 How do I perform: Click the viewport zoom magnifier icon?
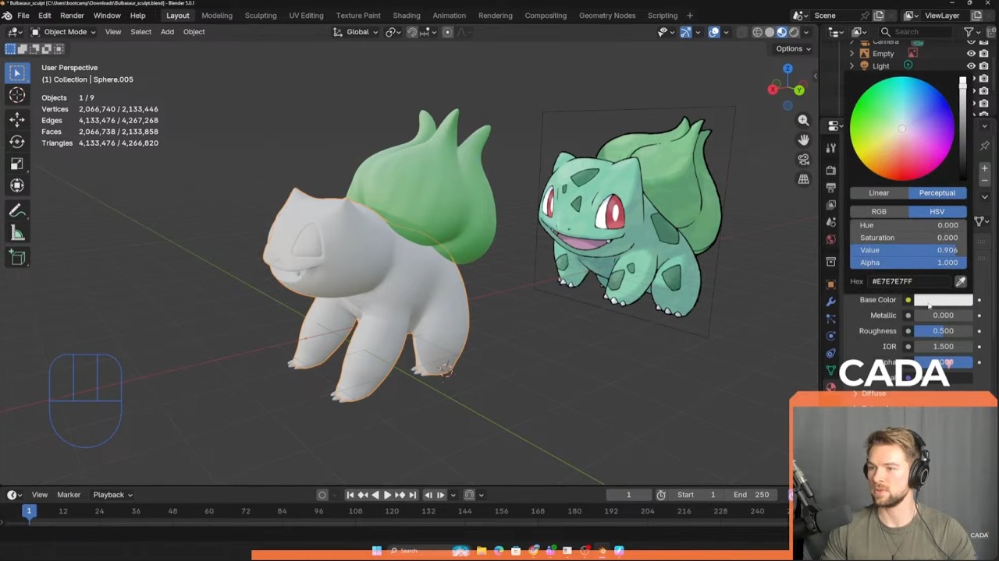coord(803,121)
